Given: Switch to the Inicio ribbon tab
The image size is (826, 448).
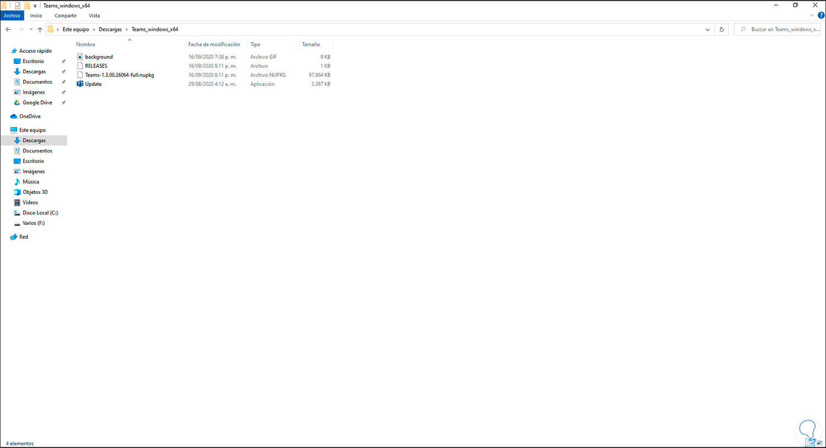Looking at the screenshot, I should pyautogui.click(x=36, y=15).
